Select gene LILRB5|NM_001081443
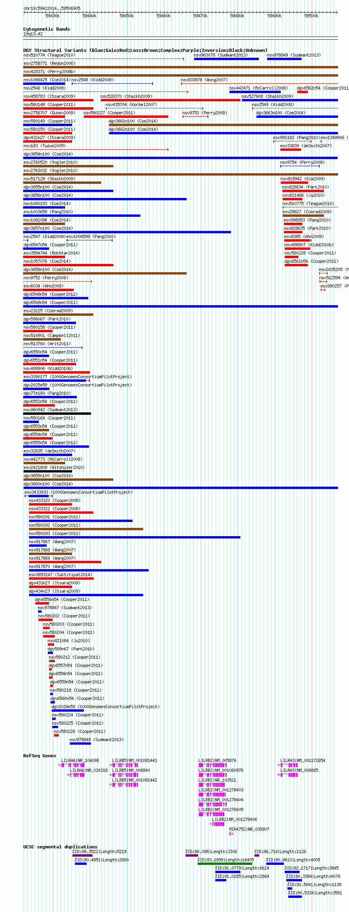The image size is (349, 912). coord(135,761)
